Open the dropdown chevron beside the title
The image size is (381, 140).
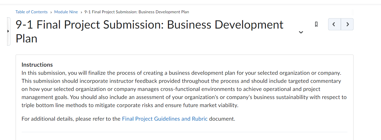[x=301, y=32]
